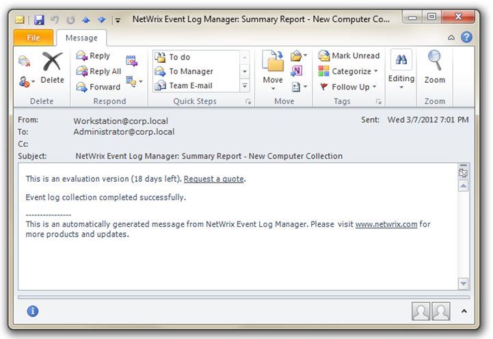Click the Request a quote link

pyautogui.click(x=213, y=179)
